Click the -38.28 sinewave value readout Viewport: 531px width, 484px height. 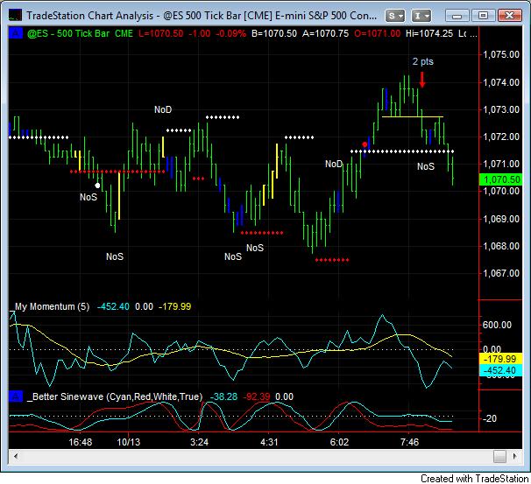(x=223, y=396)
